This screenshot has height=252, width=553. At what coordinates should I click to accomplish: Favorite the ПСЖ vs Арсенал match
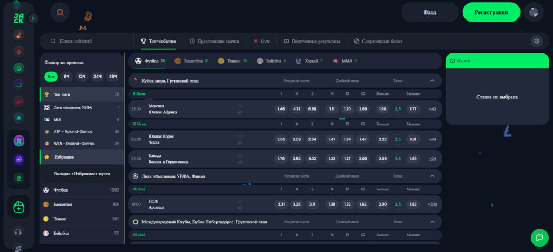point(240,201)
